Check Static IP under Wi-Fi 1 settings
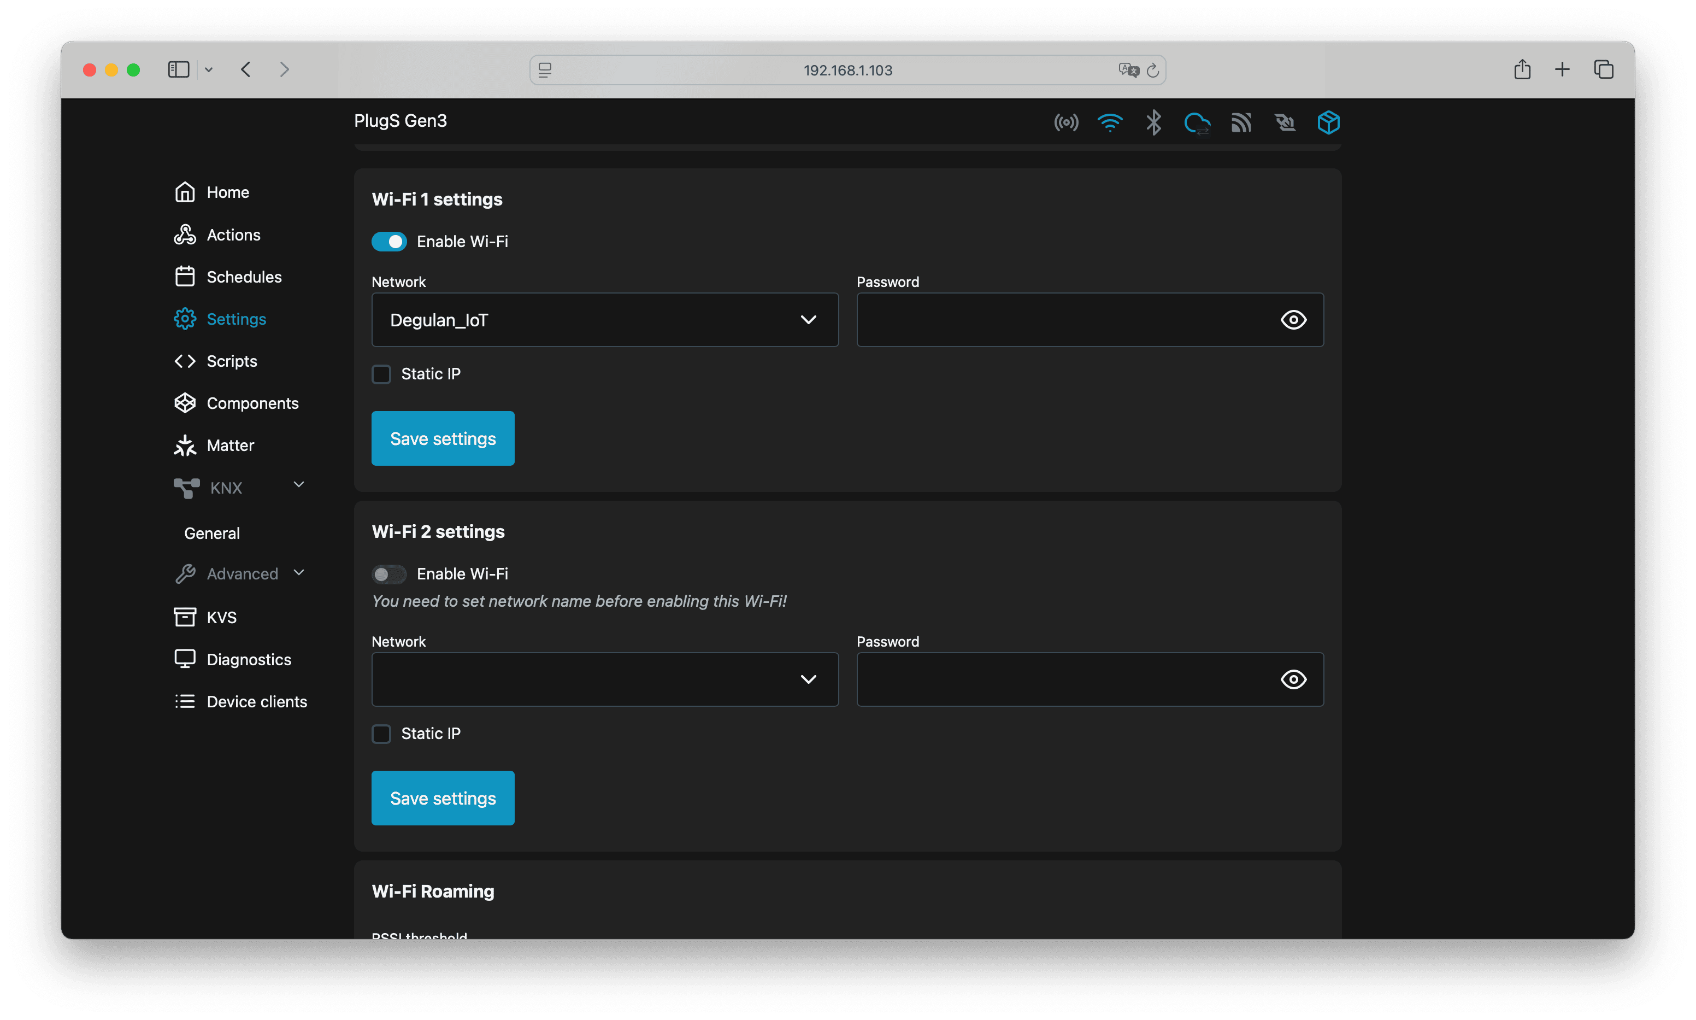This screenshot has width=1696, height=1020. point(381,374)
